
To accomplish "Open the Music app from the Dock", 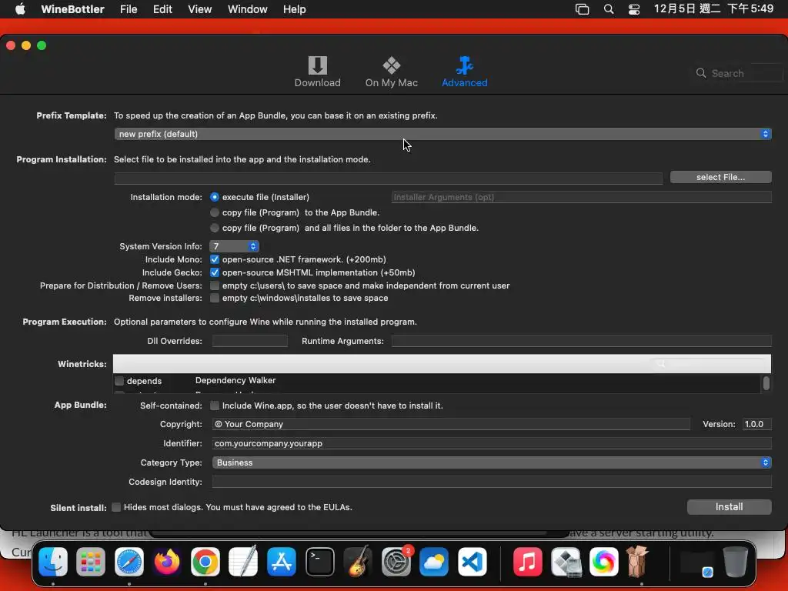I will (528, 561).
